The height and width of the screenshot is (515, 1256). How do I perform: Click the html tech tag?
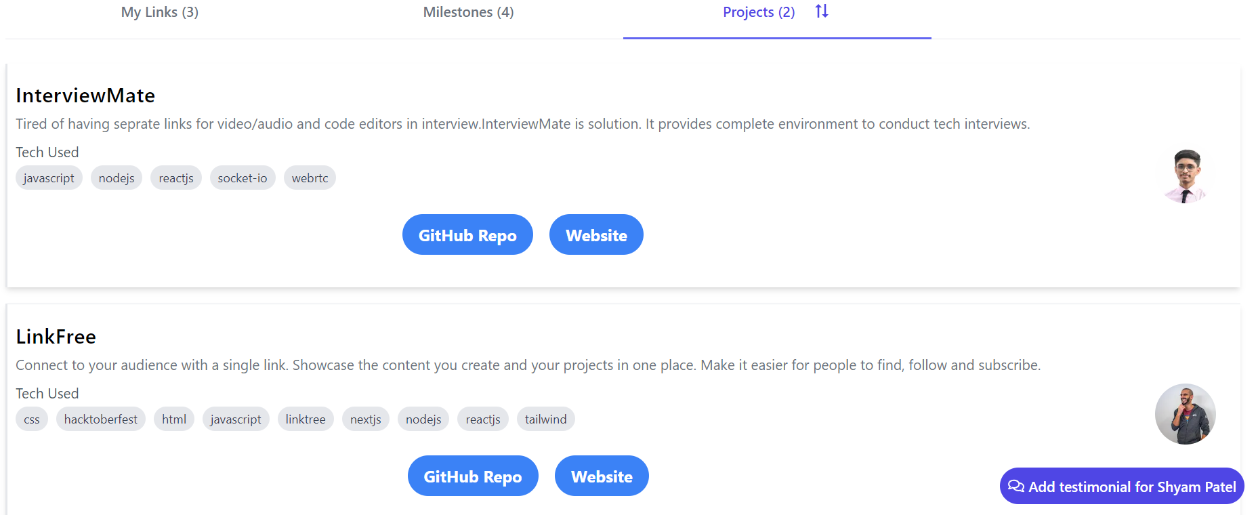click(x=174, y=419)
